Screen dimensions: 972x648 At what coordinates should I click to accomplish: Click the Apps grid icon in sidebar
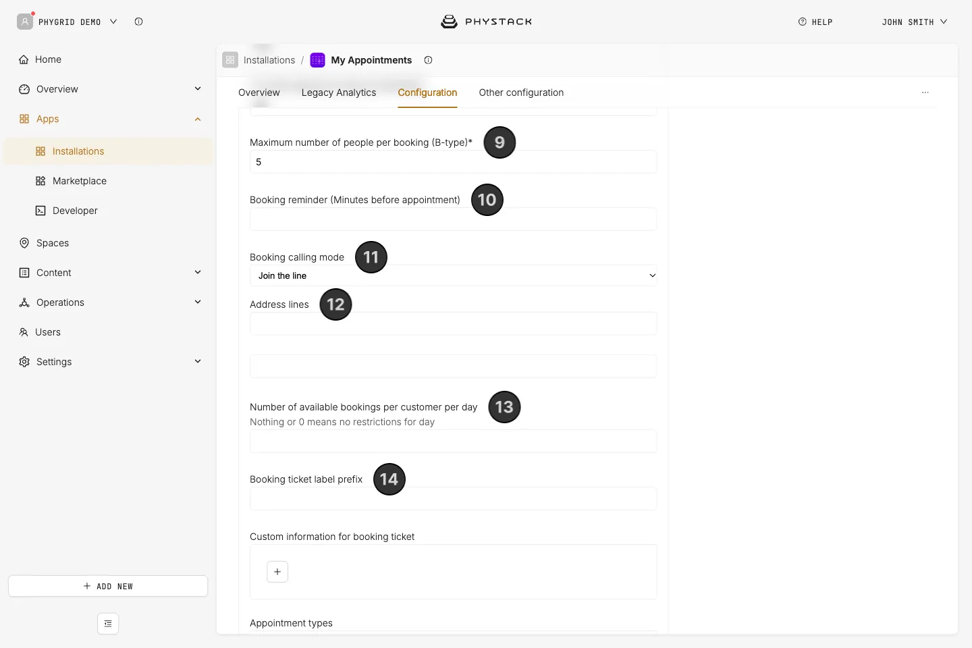point(24,119)
